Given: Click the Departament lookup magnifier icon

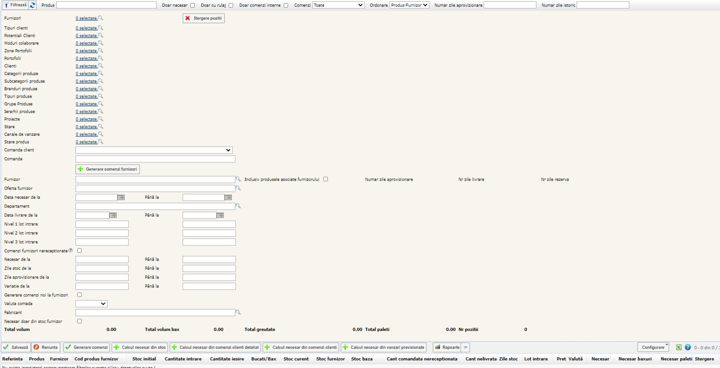Looking at the screenshot, I should click(238, 206).
